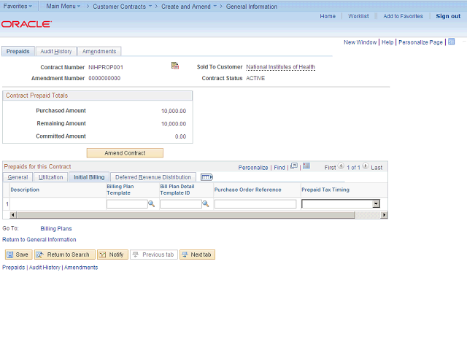Click the Prepaid Tax Timing column header

coord(325,190)
